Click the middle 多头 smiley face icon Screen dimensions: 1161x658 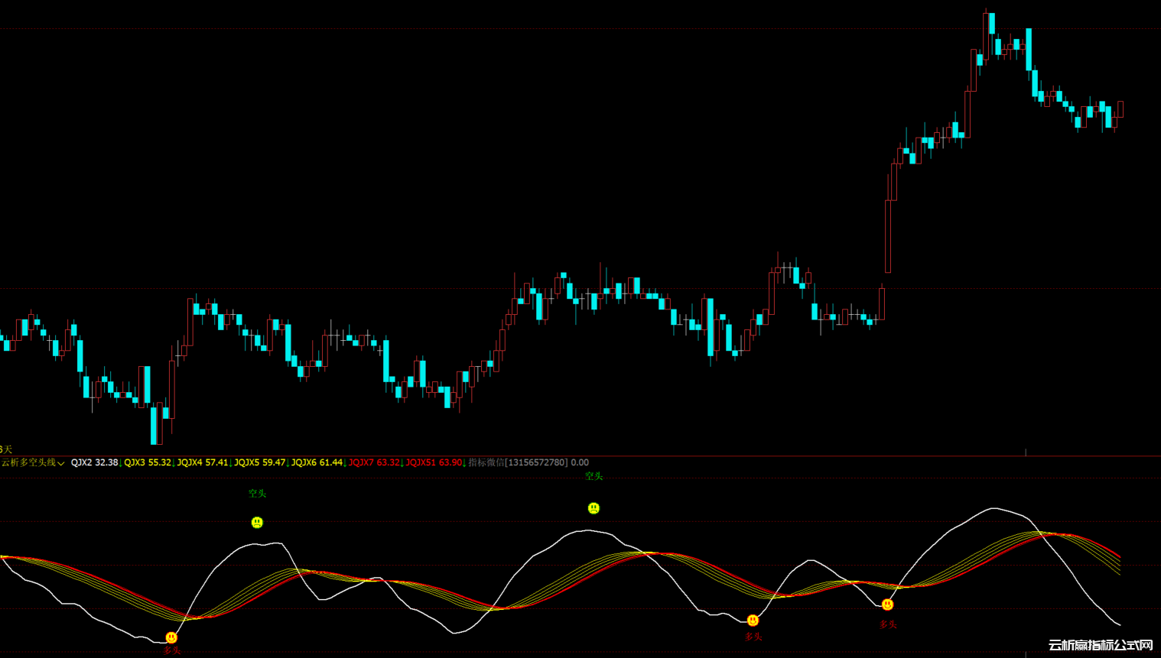click(x=753, y=620)
